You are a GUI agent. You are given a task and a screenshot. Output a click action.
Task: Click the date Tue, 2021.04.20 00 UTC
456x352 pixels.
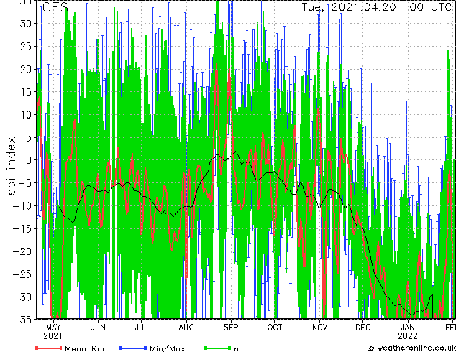377,7
